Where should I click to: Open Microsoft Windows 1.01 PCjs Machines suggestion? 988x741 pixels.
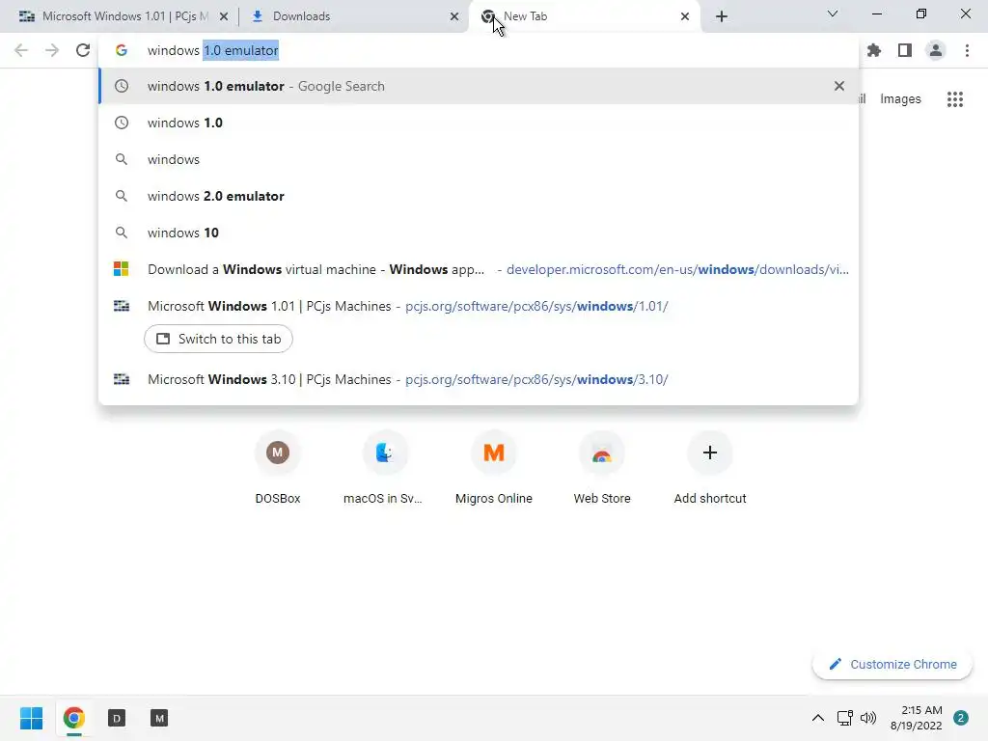[479, 306]
